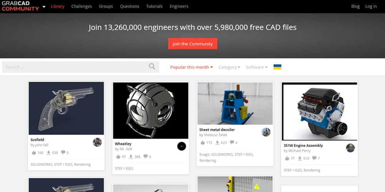Expand the Popular this month dropdown

coord(191,67)
